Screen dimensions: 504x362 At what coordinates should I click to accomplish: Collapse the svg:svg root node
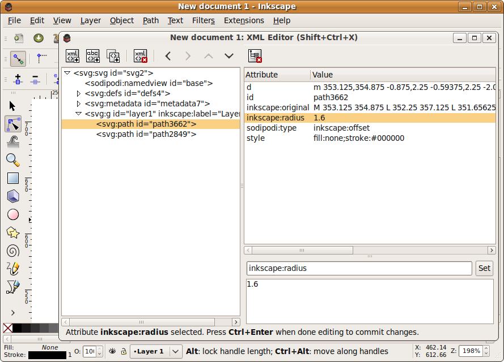point(67,73)
